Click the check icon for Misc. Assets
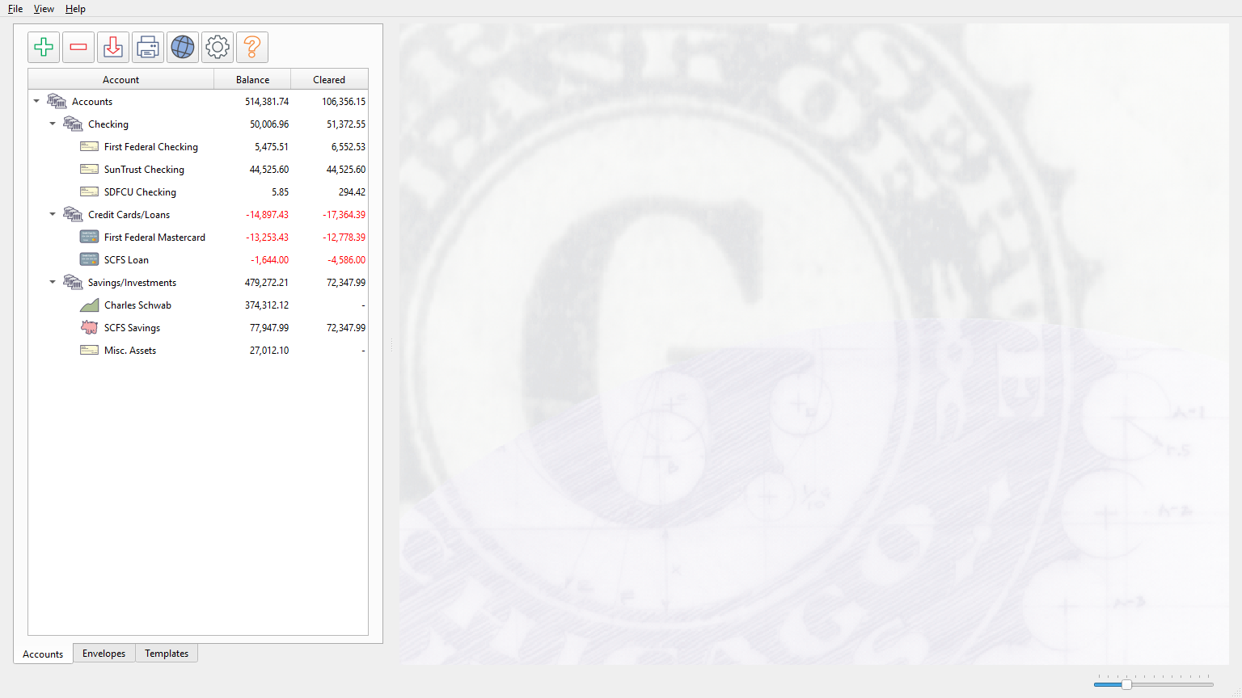The width and height of the screenshot is (1242, 698). pos(89,350)
